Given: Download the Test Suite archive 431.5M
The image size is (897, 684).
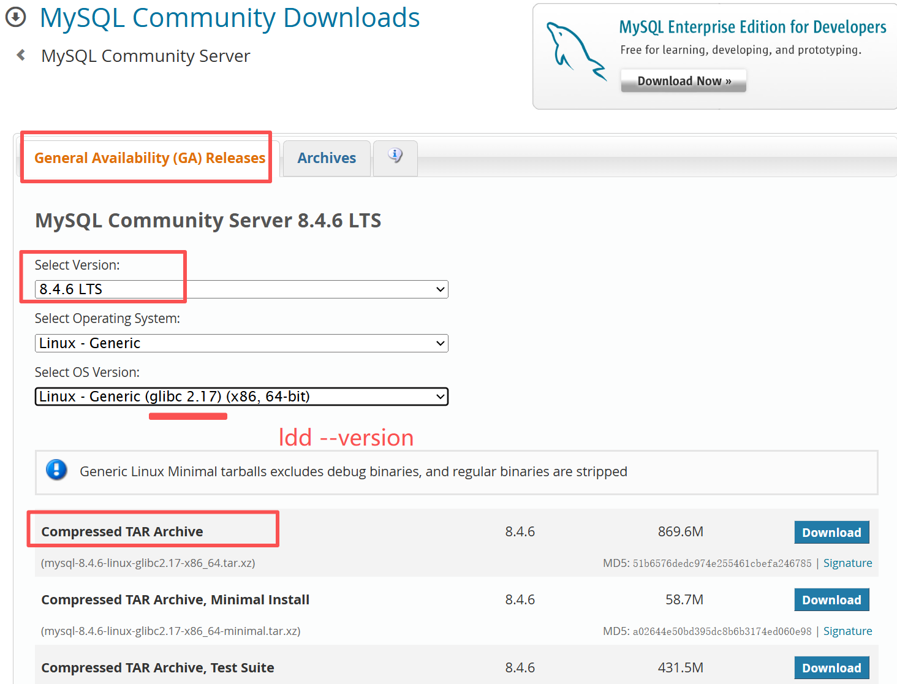Looking at the screenshot, I should [x=831, y=668].
